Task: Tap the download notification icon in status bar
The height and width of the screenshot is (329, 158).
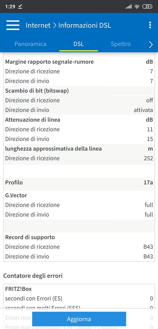Action: point(20,6)
